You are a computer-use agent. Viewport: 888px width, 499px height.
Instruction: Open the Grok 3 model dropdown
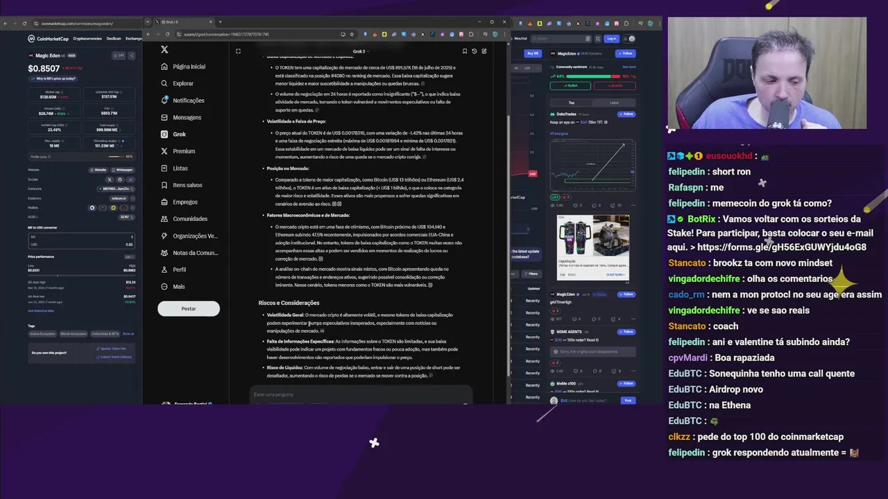(x=360, y=51)
